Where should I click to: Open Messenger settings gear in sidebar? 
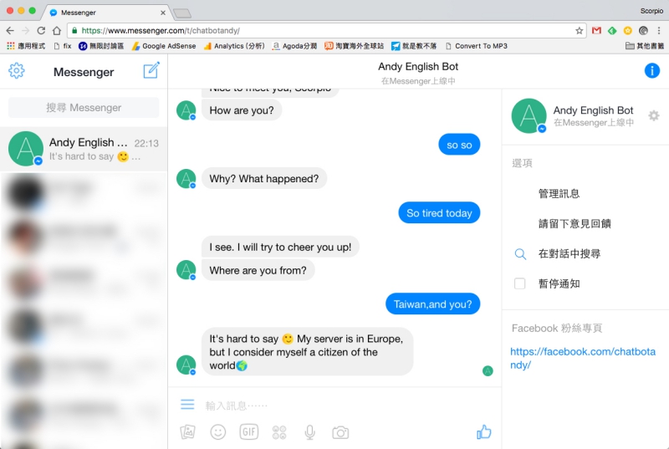tap(16, 71)
